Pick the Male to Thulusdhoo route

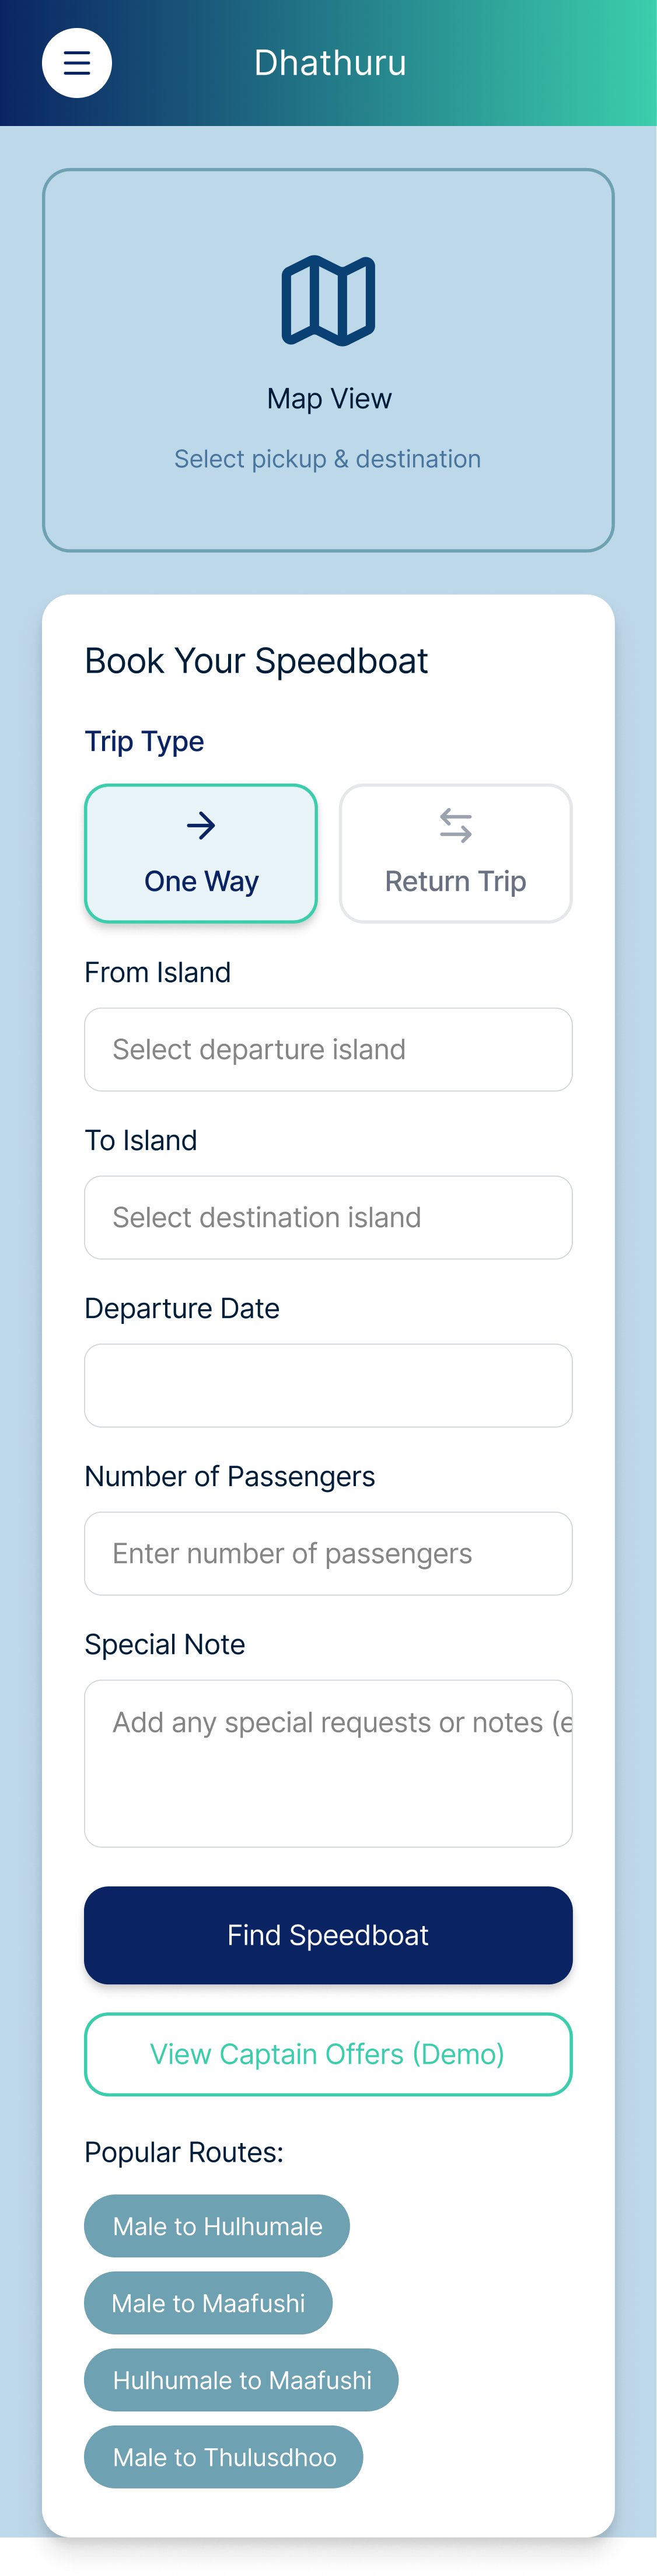223,2457
